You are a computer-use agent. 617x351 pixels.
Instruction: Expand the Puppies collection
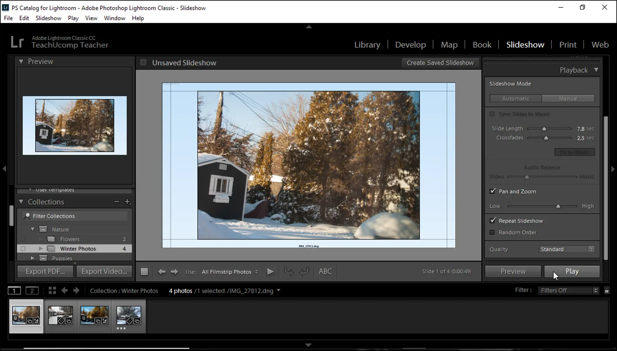coord(32,258)
